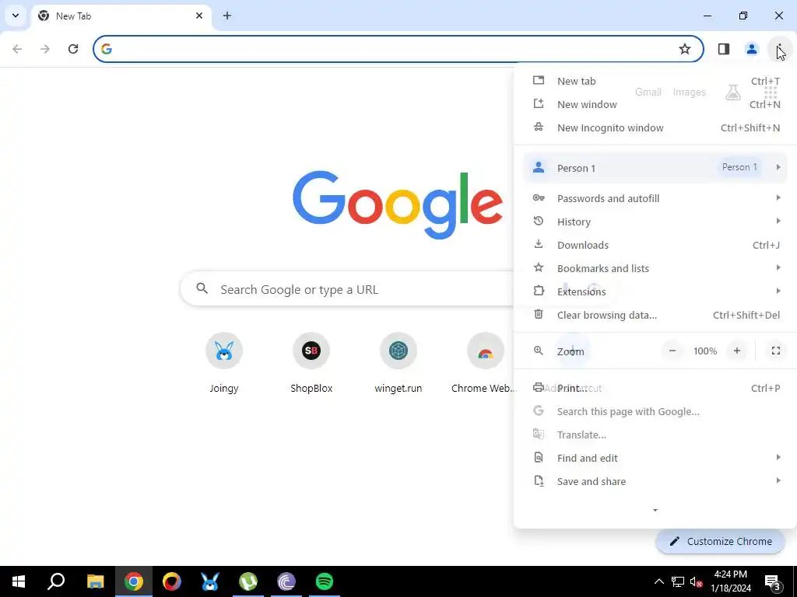Decrease zoom with the minus button
The image size is (797, 597).
click(x=672, y=351)
